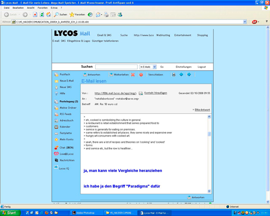Open the Suche navigation link
Image resolution: width=270 pixels, height=216 pixels.
[x=124, y=35]
